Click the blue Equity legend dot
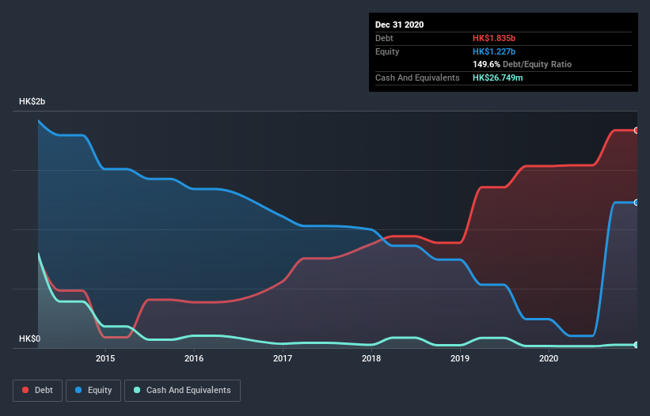Viewport: 650px width, 416px height. (x=78, y=390)
